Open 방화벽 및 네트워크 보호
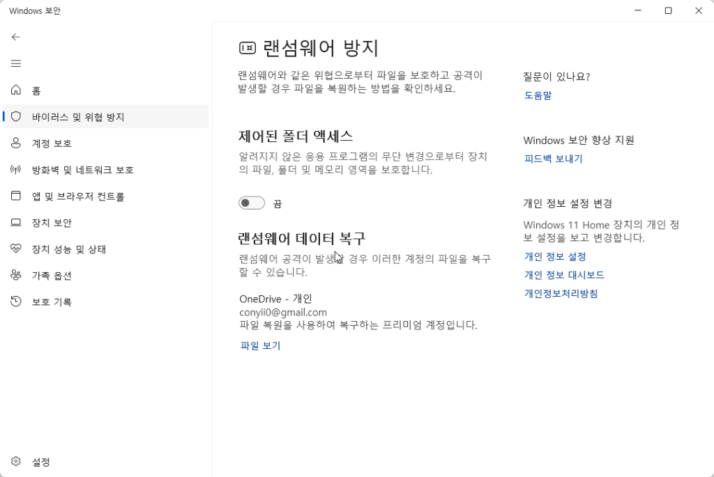Image resolution: width=714 pixels, height=477 pixels. click(x=106, y=170)
